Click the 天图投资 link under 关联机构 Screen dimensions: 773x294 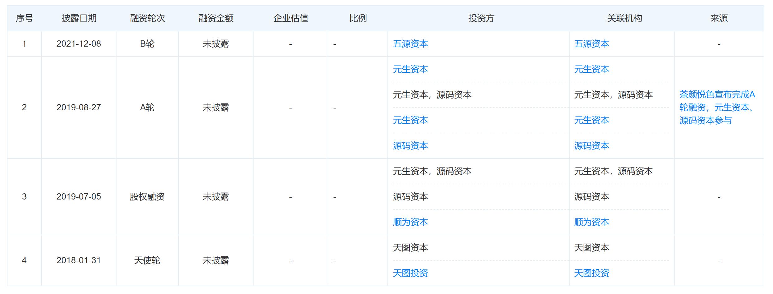pyautogui.click(x=591, y=273)
